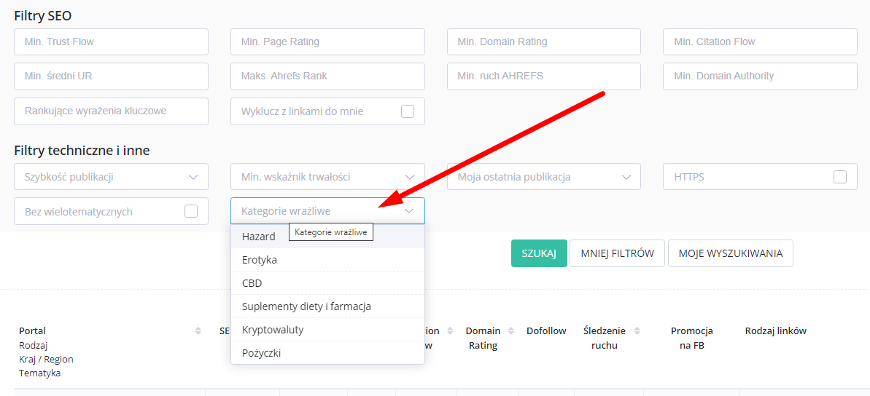The image size is (870, 396).
Task: Click the Min. ruch AHREFS field
Action: click(x=544, y=76)
